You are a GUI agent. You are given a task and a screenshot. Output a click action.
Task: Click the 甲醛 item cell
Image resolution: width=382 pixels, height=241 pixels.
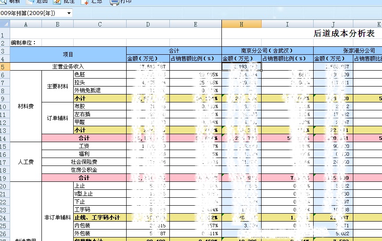click(100, 122)
